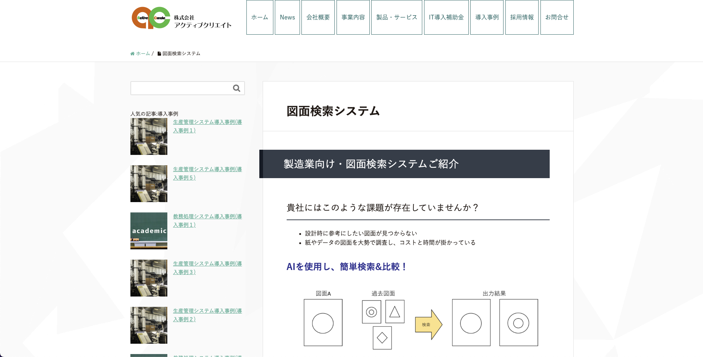Image resolution: width=703 pixels, height=357 pixels.
Task: Click the Active Create company logo
Action: click(181, 18)
